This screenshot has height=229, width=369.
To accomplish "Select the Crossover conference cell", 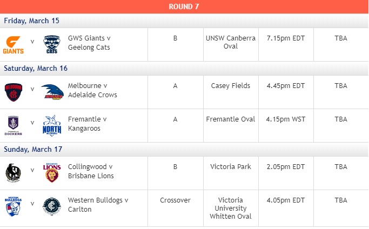I will pyautogui.click(x=176, y=208).
